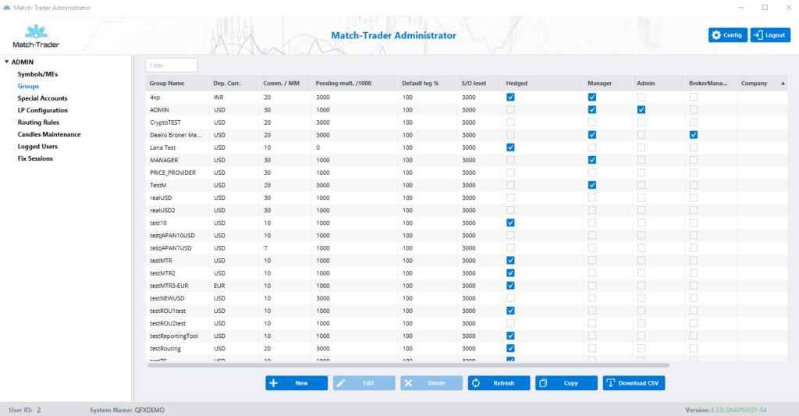This screenshot has width=799, height=416.
Task: Toggle Hedged for testMTR3-EUR group
Action: (510, 286)
